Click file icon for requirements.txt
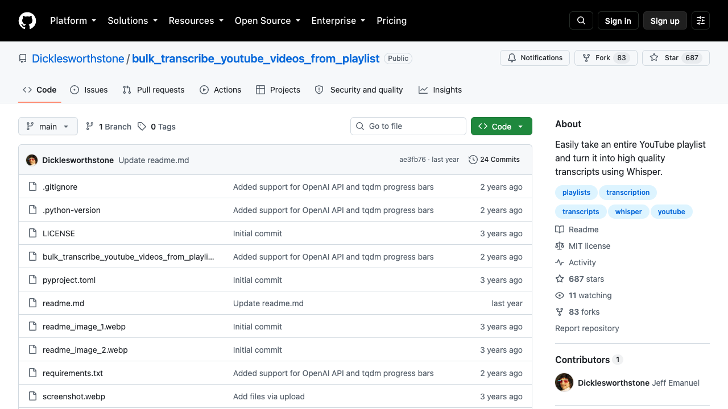The image size is (728, 409). (33, 373)
